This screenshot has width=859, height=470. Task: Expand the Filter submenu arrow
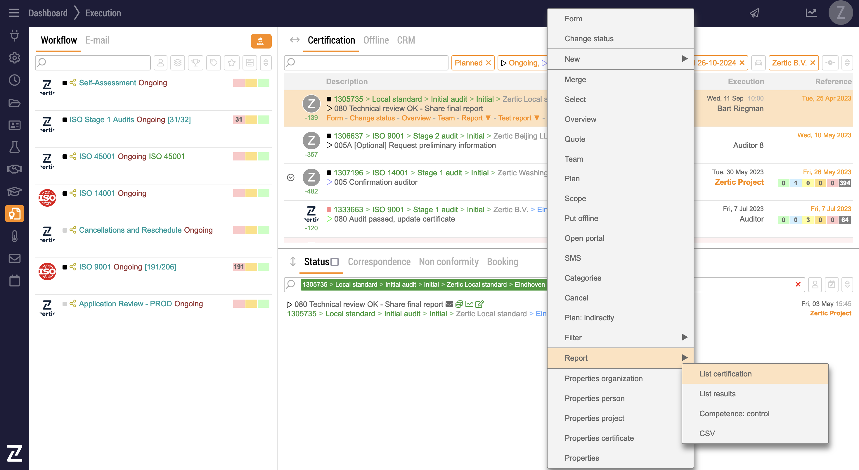tap(685, 337)
